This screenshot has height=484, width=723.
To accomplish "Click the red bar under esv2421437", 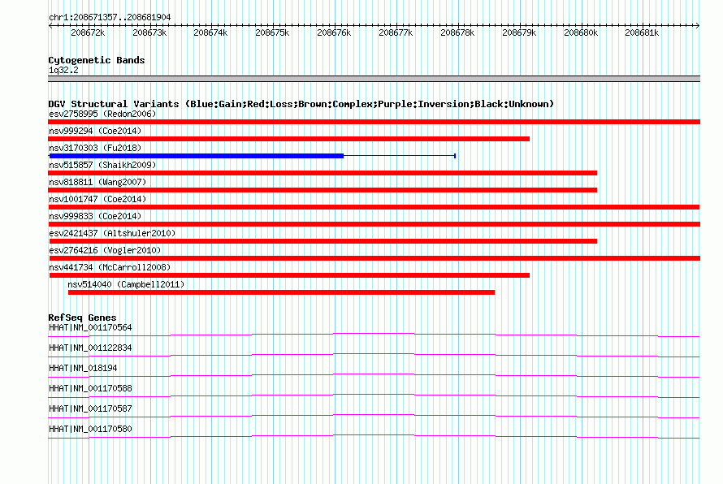I will coord(323,241).
